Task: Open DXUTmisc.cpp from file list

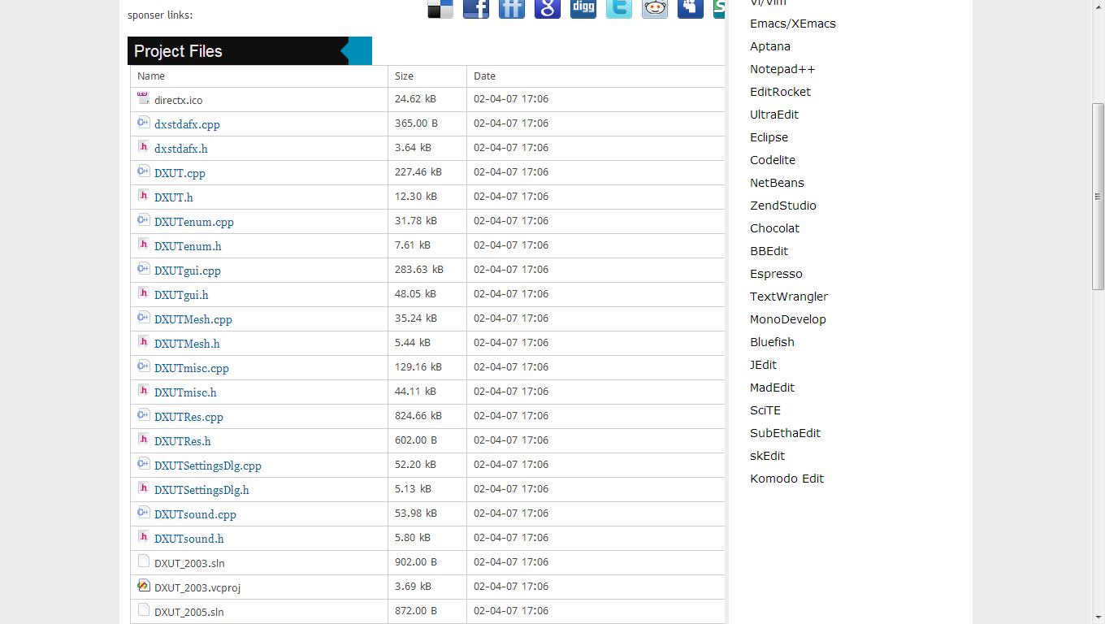Action: pyautogui.click(x=191, y=368)
